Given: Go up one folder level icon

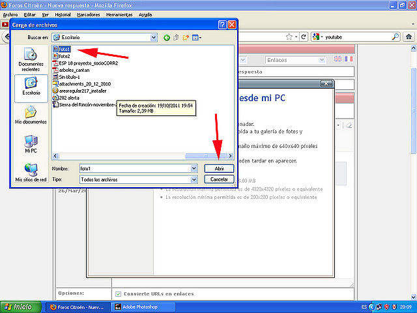Looking at the screenshot, I should tap(176, 38).
